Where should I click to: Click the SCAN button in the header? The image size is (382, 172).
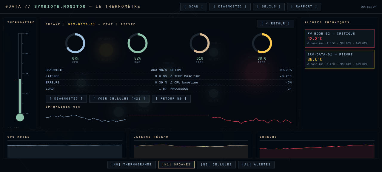click(194, 7)
